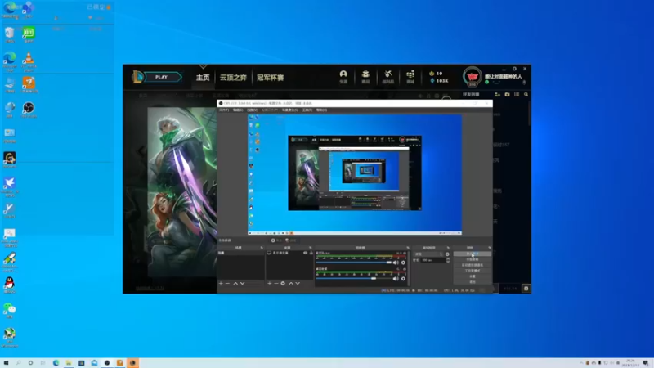Click the add friend icon in friends list
The width and height of the screenshot is (654, 368).
point(497,95)
